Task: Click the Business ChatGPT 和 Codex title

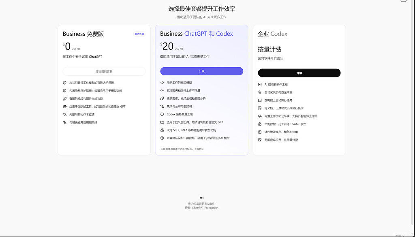Action: coord(197,34)
